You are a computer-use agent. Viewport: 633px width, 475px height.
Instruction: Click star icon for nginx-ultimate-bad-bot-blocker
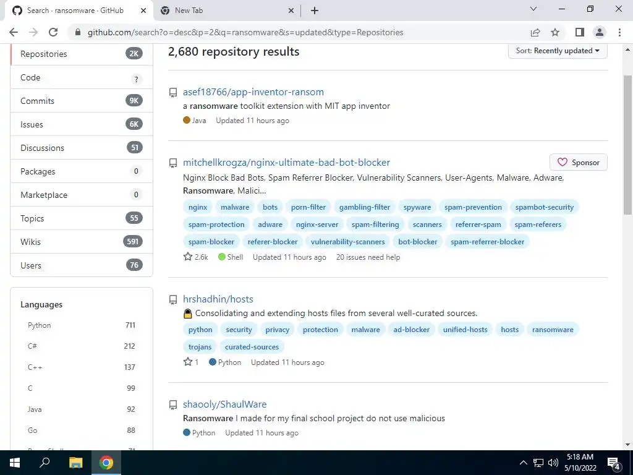tap(188, 257)
